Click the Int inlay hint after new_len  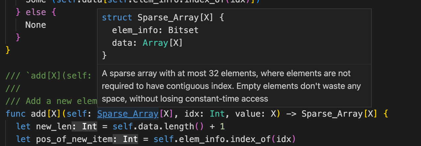coord(89,127)
